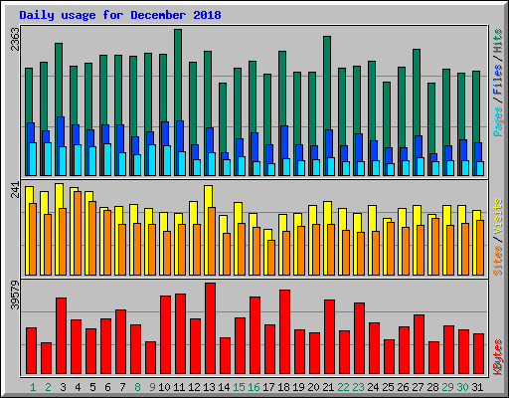
Task: Click day 7 on the x-axis
Action: 122,387
